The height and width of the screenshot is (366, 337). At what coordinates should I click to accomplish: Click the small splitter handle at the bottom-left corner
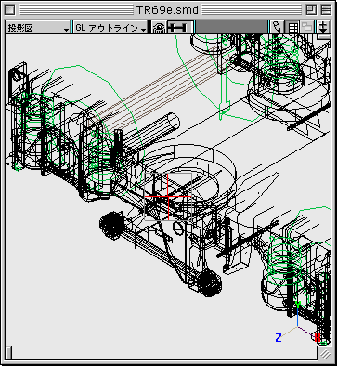click(x=9, y=352)
